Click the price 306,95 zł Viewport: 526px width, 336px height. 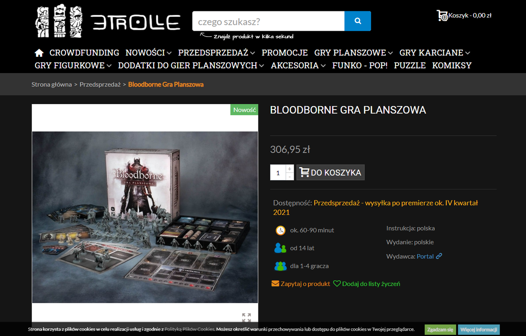tap(290, 150)
